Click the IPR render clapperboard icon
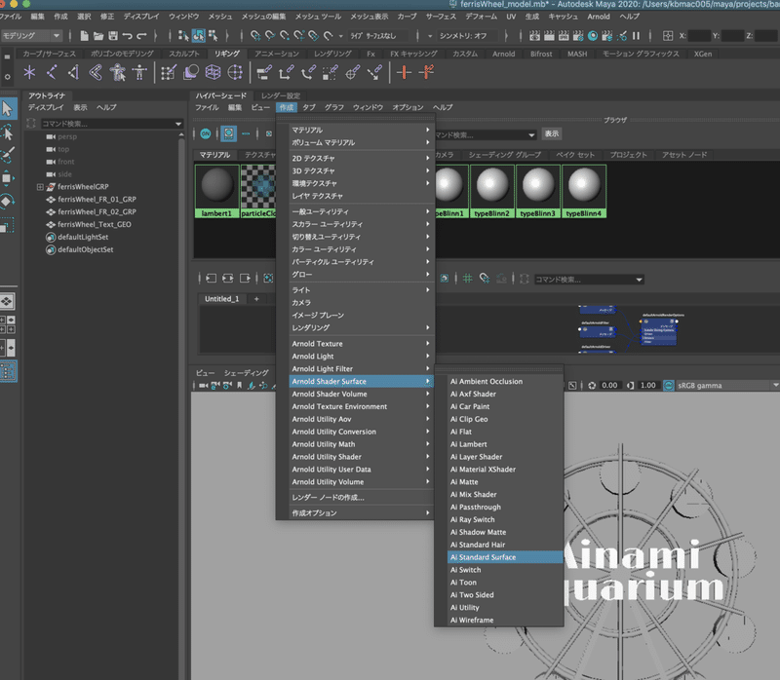 point(564,36)
